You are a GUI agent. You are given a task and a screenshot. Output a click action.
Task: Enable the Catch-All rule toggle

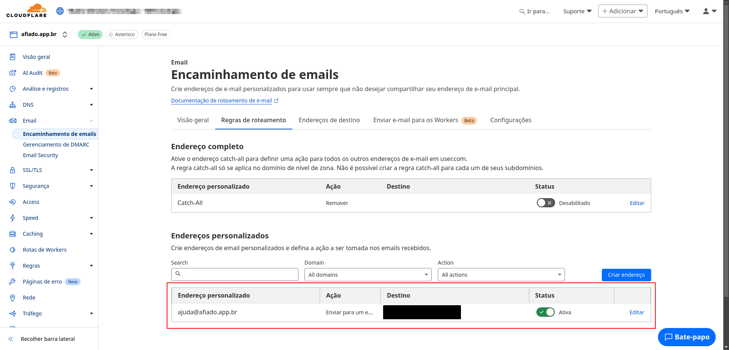click(x=546, y=203)
